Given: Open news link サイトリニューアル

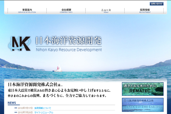Looking at the screenshot, I should (x=44, y=113).
